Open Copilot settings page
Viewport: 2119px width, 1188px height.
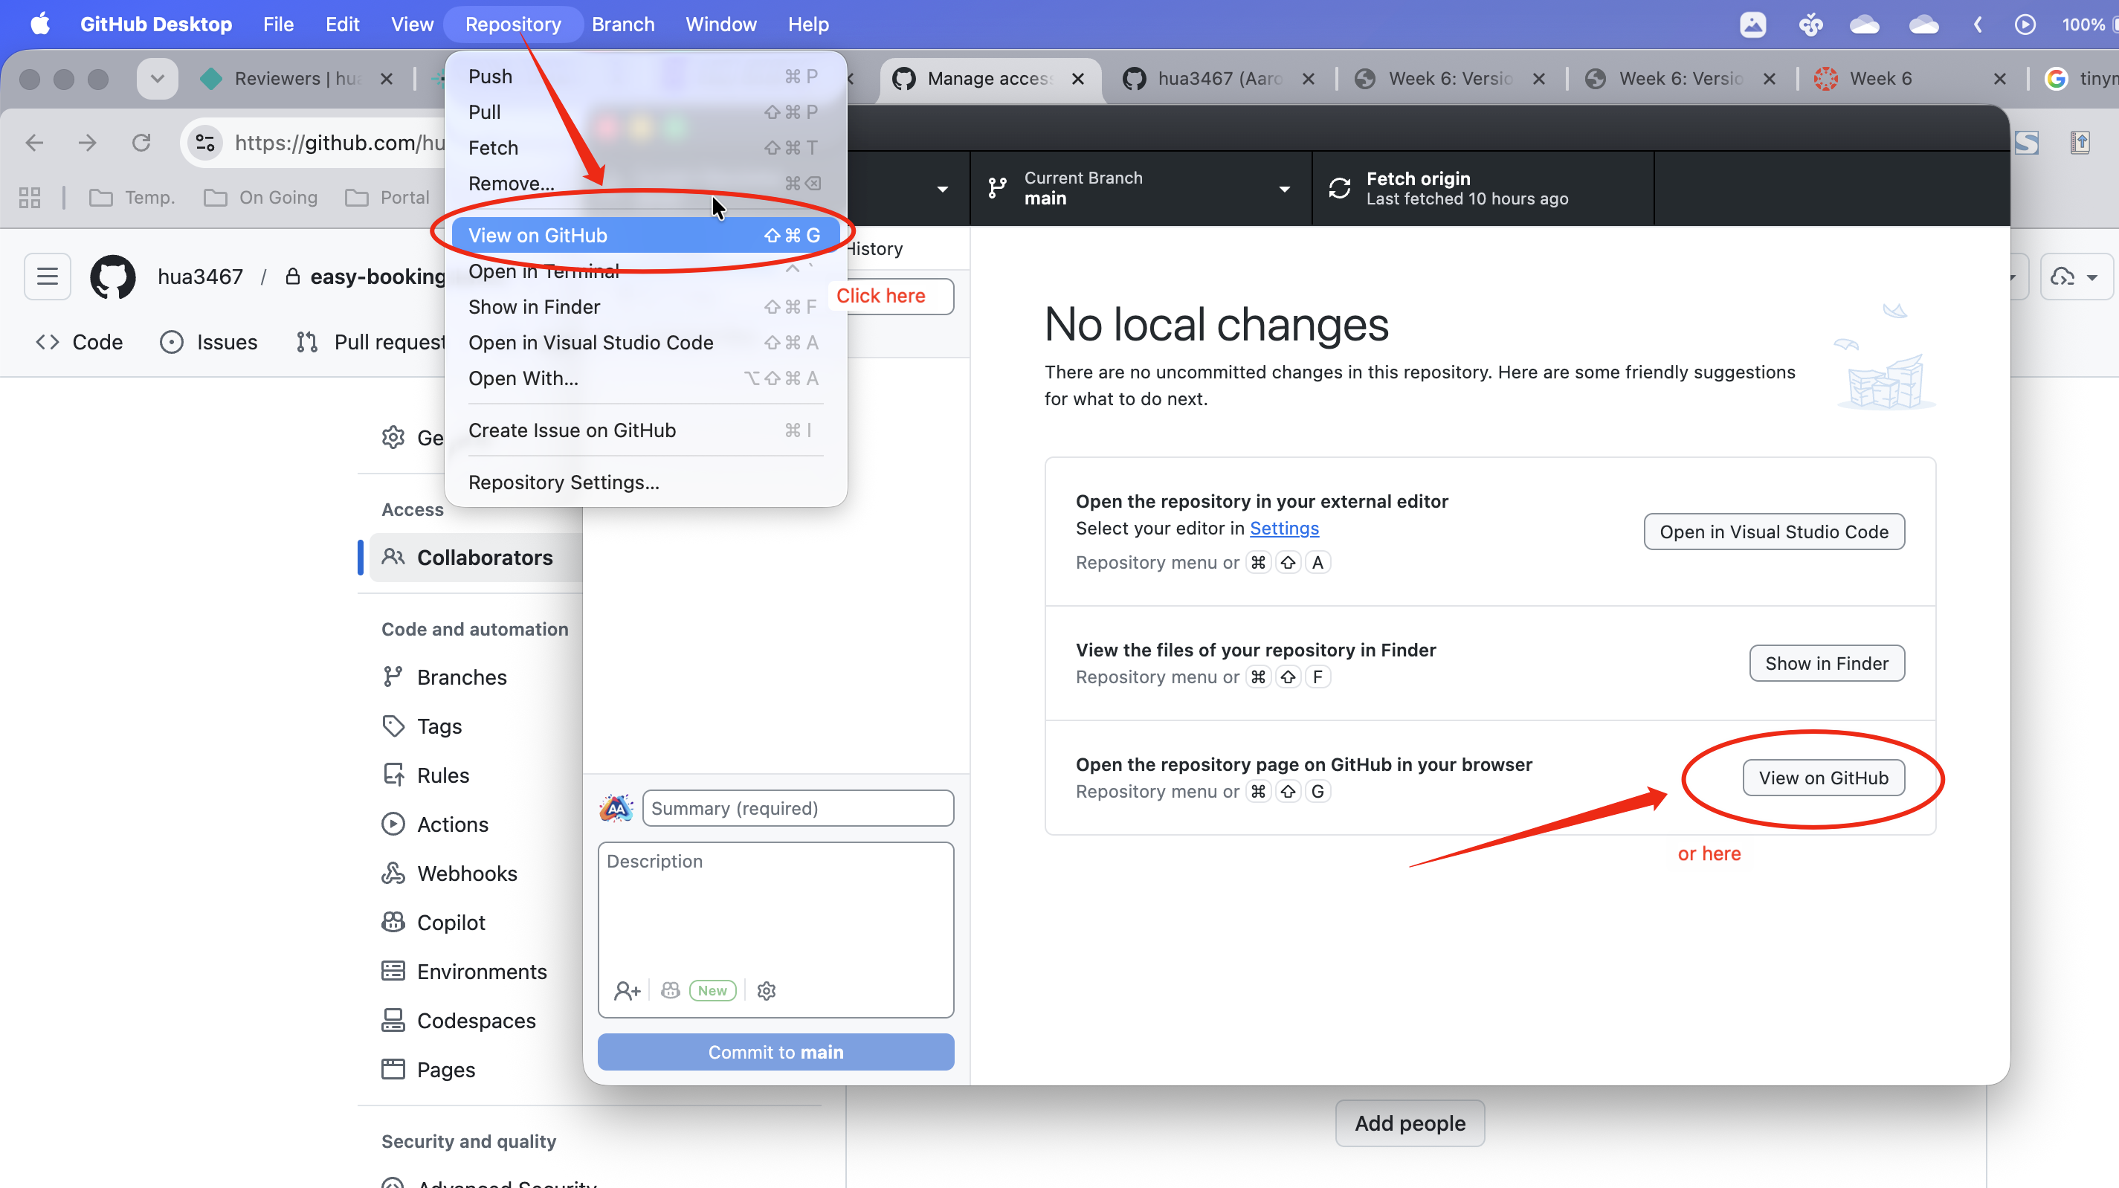coord(433,923)
